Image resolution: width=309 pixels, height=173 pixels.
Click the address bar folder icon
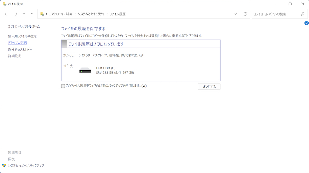coord(42,14)
